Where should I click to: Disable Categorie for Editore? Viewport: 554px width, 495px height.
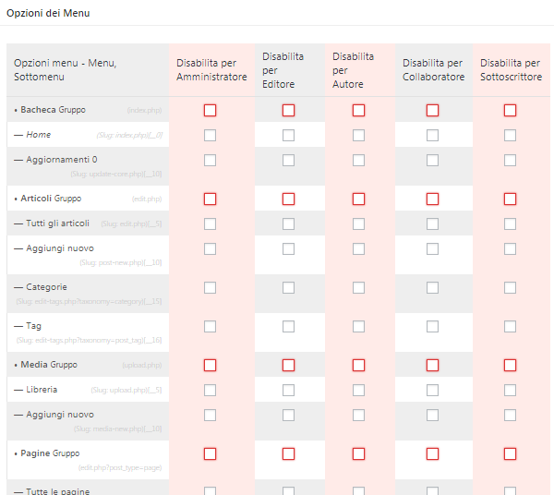coord(288,287)
